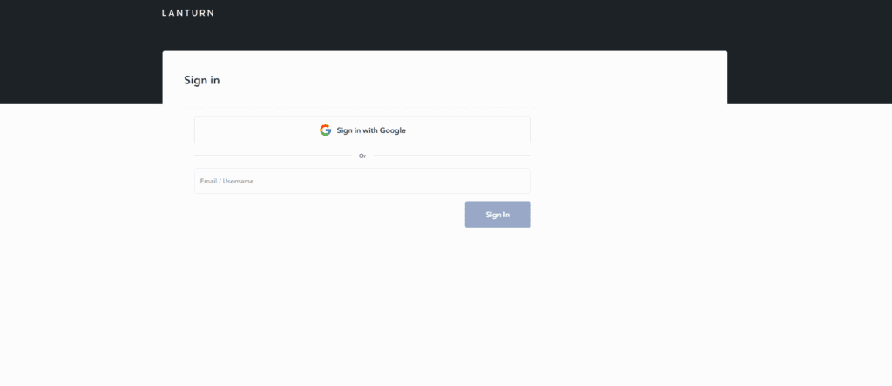Click the Google G logo icon

coord(325,130)
